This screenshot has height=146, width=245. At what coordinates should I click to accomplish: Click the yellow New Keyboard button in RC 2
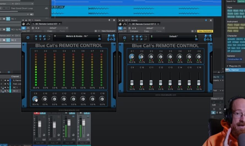click(205, 31)
